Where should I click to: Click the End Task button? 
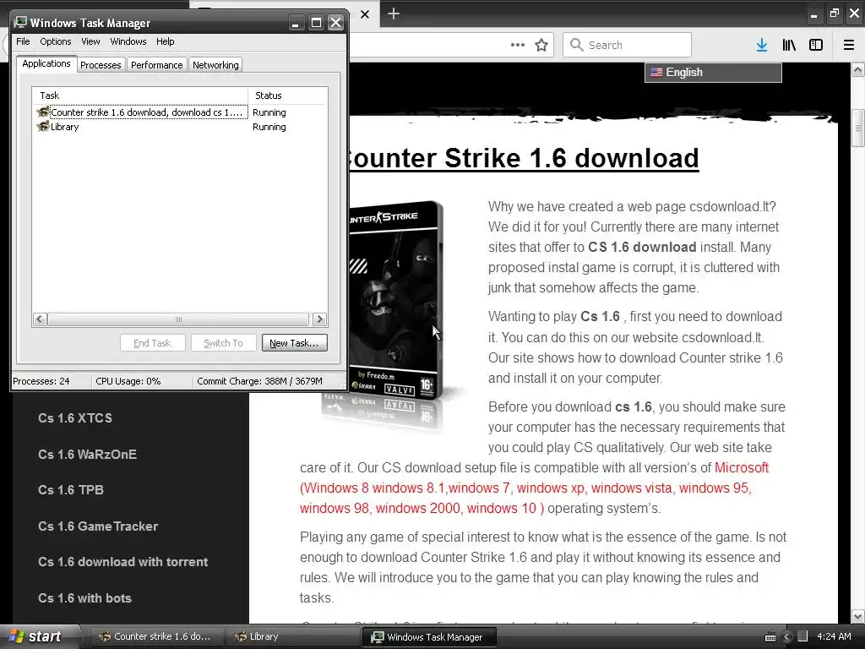[x=152, y=343]
